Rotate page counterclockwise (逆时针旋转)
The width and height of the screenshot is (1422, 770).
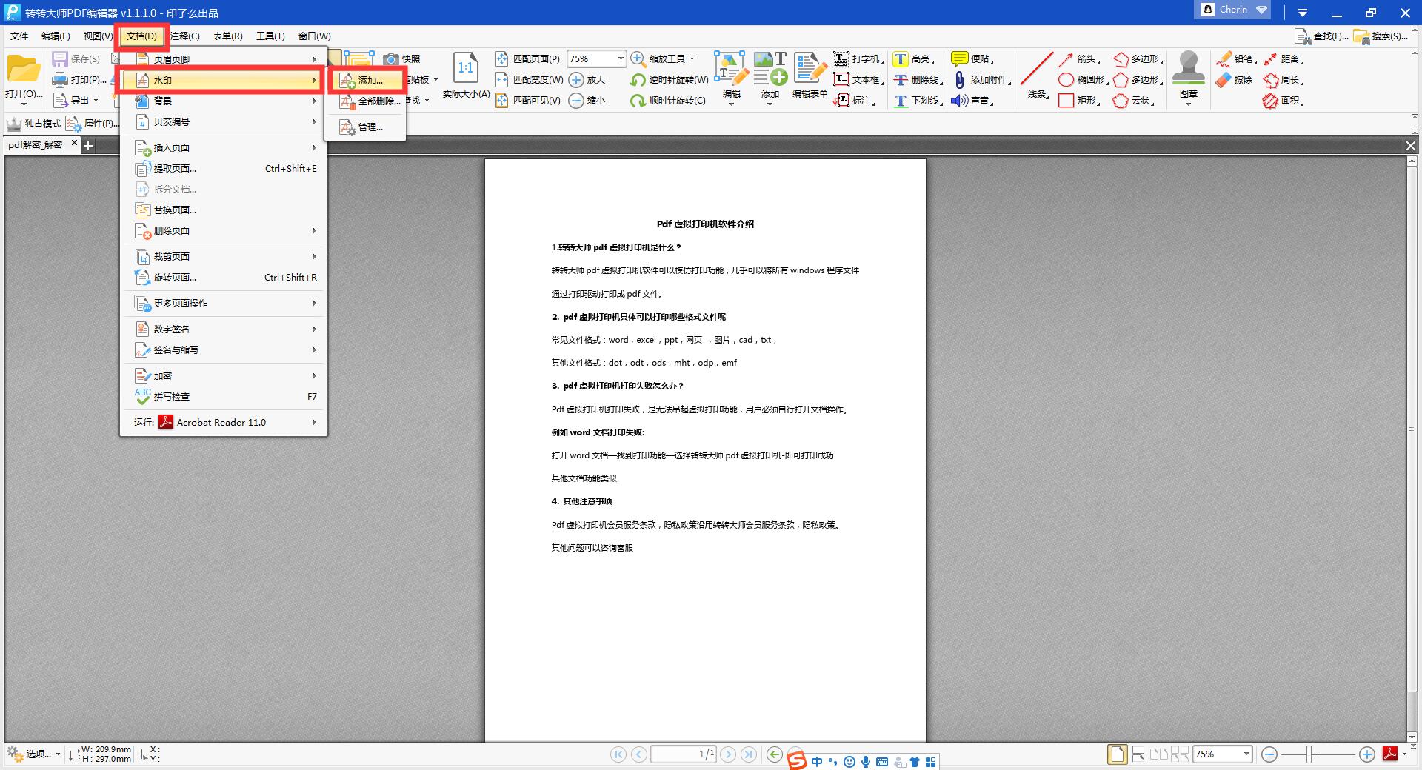(670, 80)
